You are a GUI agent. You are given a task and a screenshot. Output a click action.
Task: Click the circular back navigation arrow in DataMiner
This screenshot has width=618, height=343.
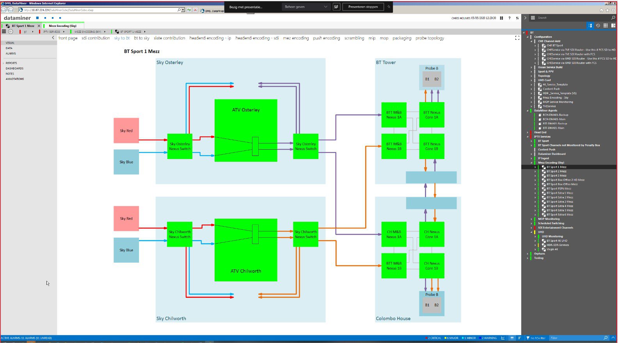click(11, 32)
